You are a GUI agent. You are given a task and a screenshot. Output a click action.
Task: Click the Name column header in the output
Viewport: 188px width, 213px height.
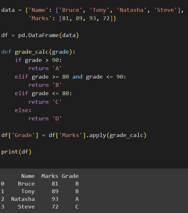click(28, 176)
